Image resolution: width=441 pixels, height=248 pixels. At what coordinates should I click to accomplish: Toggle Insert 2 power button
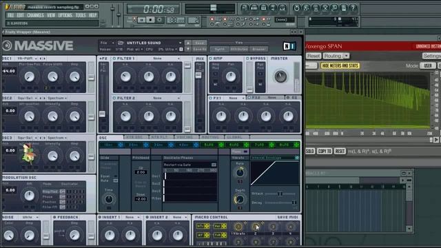(147, 218)
